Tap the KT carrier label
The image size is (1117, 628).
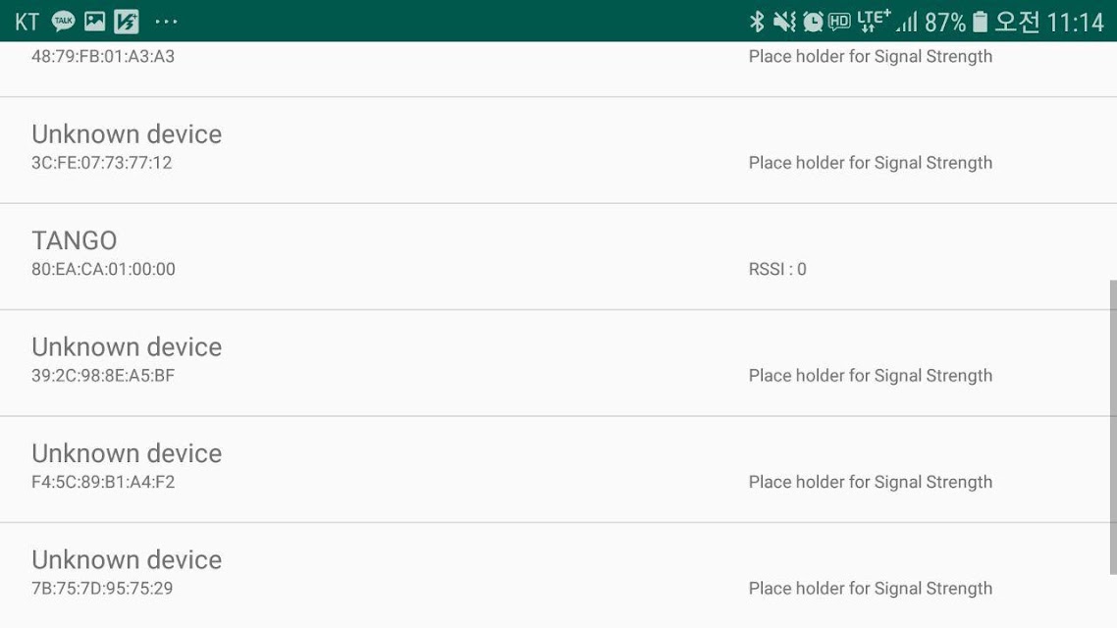click(x=27, y=22)
